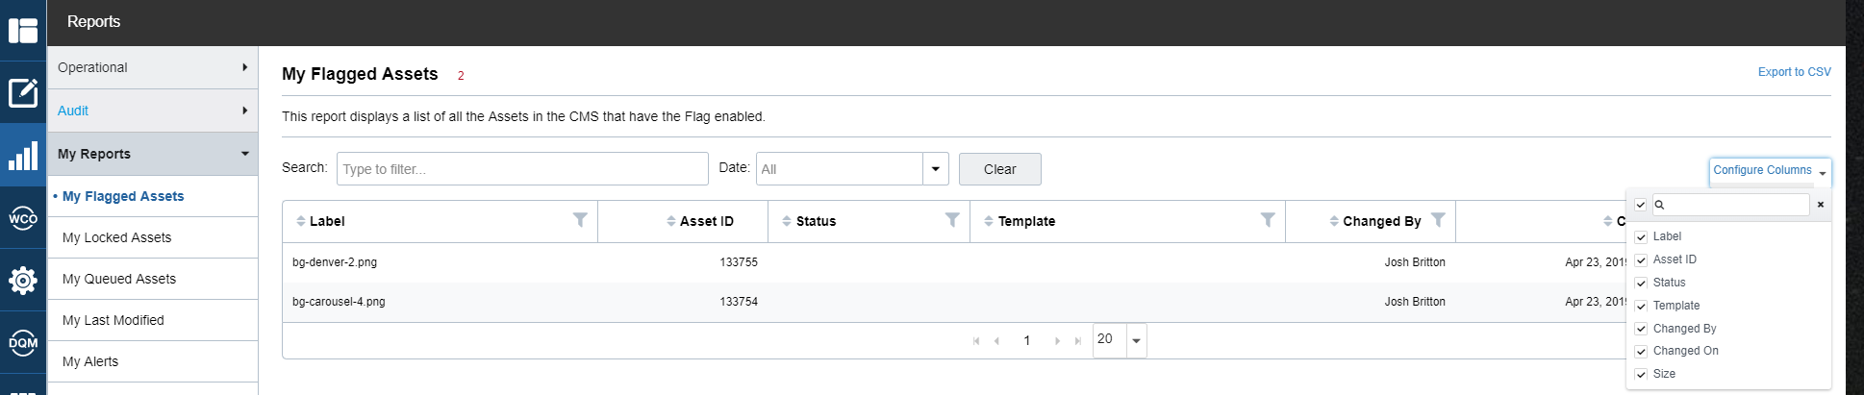Close the column search with x icon
1864x395 pixels.
[x=1821, y=205]
